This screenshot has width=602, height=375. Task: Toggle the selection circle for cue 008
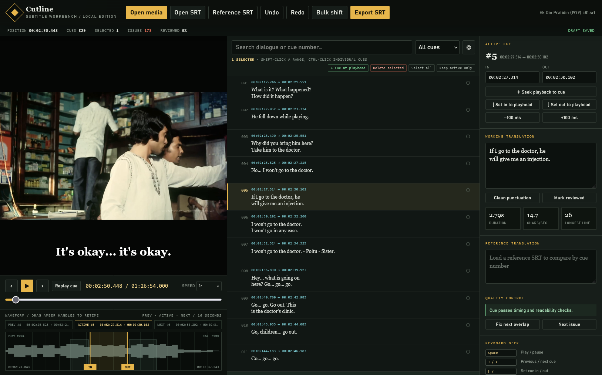(468, 271)
